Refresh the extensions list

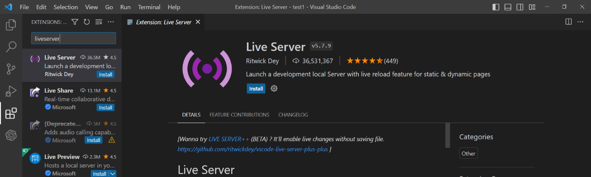(x=87, y=22)
